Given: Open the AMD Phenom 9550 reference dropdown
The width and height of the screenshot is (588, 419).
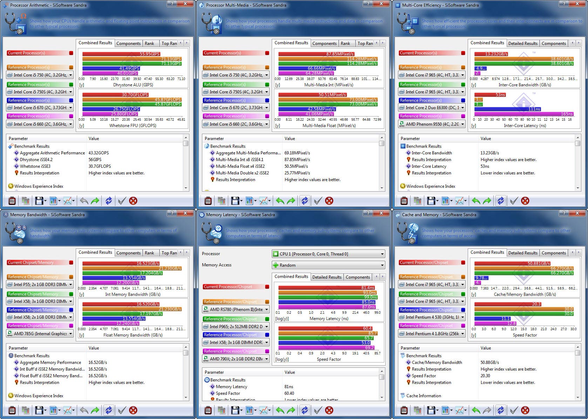Looking at the screenshot, I should (432, 124).
